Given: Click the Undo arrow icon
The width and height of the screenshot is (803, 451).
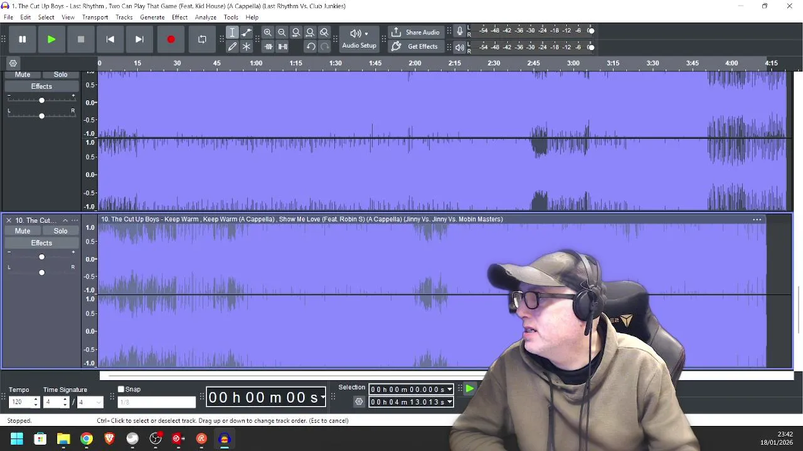Looking at the screenshot, I should tap(311, 46).
